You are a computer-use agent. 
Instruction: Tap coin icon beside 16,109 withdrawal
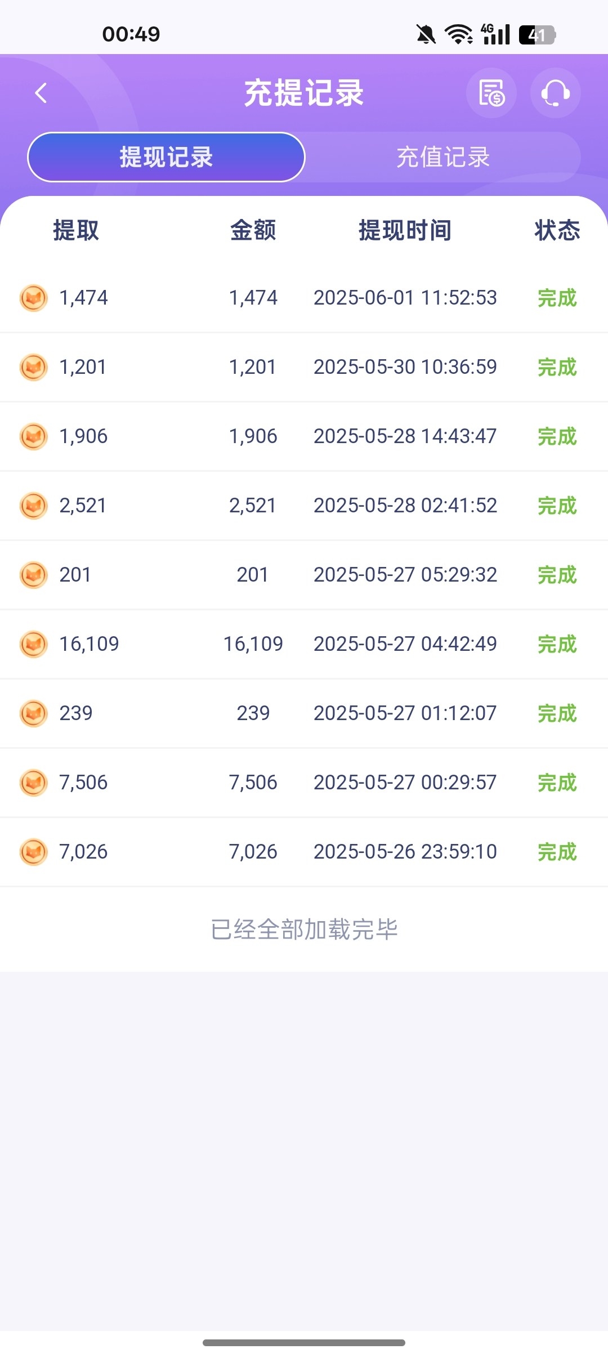(x=34, y=644)
